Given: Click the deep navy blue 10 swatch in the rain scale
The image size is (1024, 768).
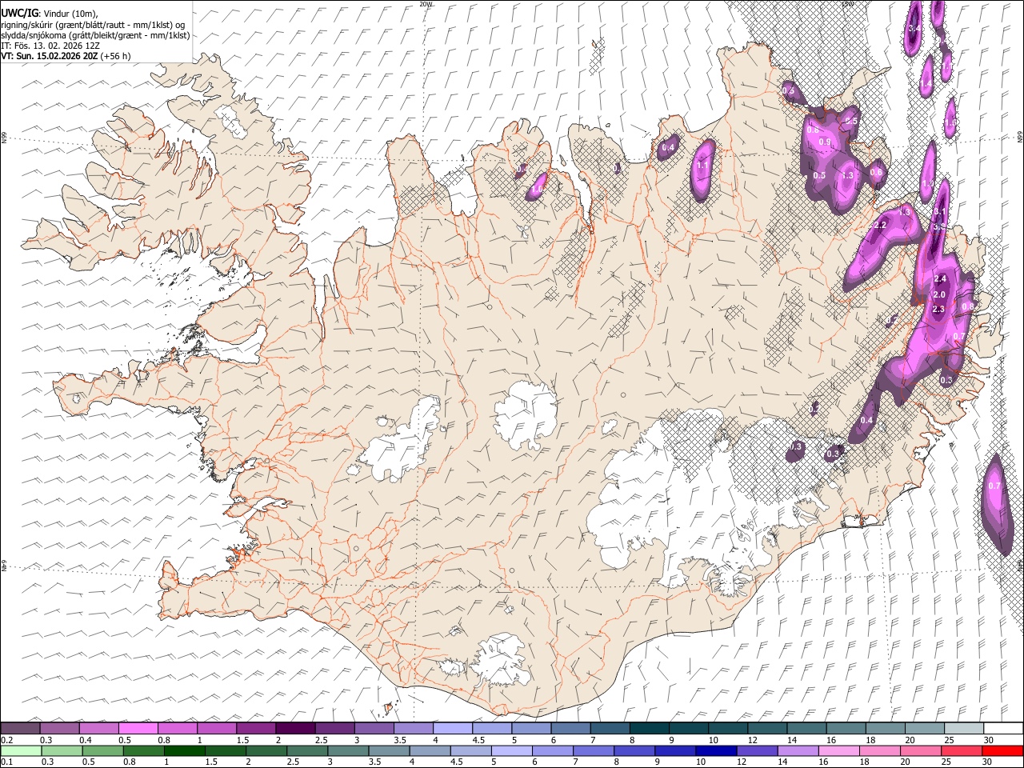Looking at the screenshot, I should click(716, 751).
